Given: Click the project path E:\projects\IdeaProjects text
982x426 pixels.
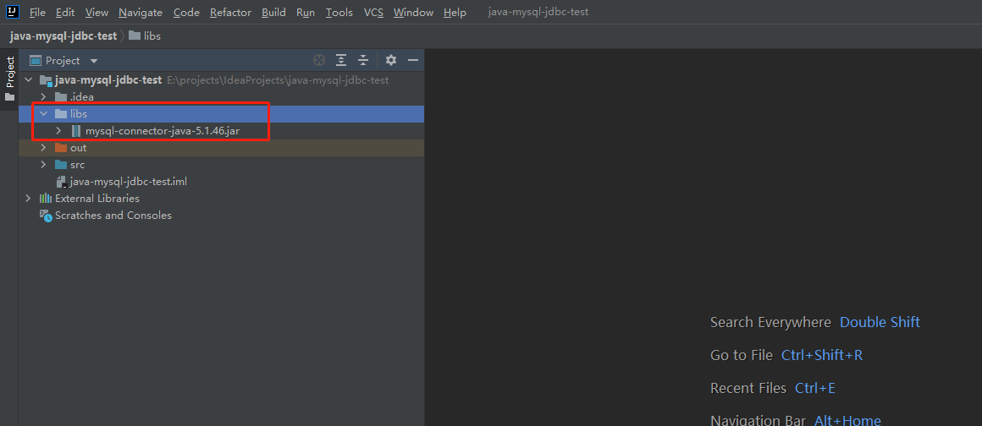Looking at the screenshot, I should pos(278,80).
